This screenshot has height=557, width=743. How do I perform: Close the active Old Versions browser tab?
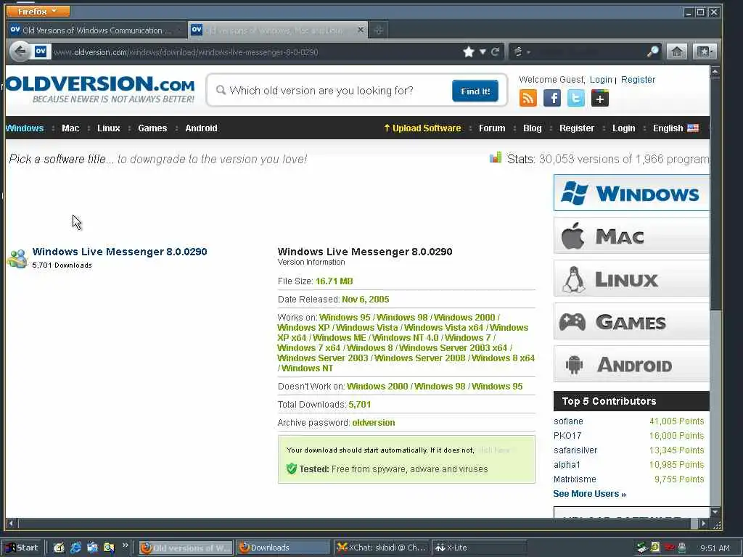[360, 30]
